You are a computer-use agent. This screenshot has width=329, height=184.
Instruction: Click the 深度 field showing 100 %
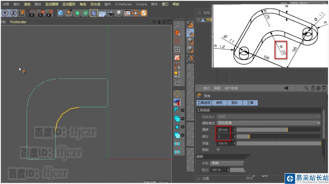(225, 143)
